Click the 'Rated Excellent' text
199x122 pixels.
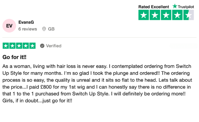point(154,6)
